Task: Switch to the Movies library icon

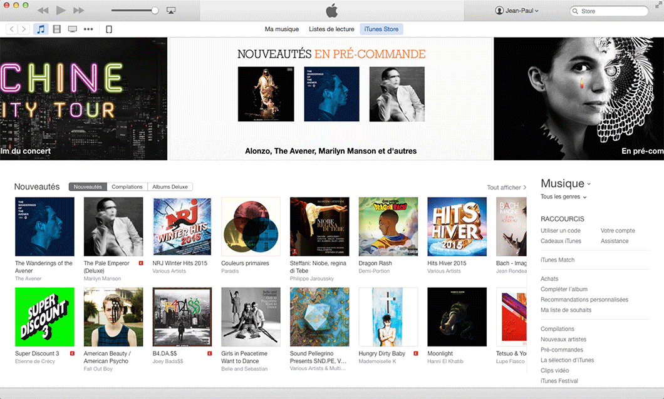Action: tap(57, 29)
